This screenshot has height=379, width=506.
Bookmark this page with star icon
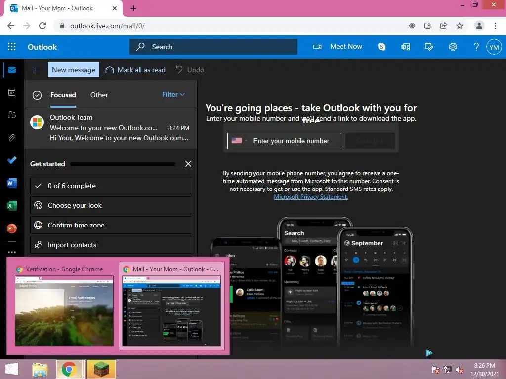click(460, 26)
